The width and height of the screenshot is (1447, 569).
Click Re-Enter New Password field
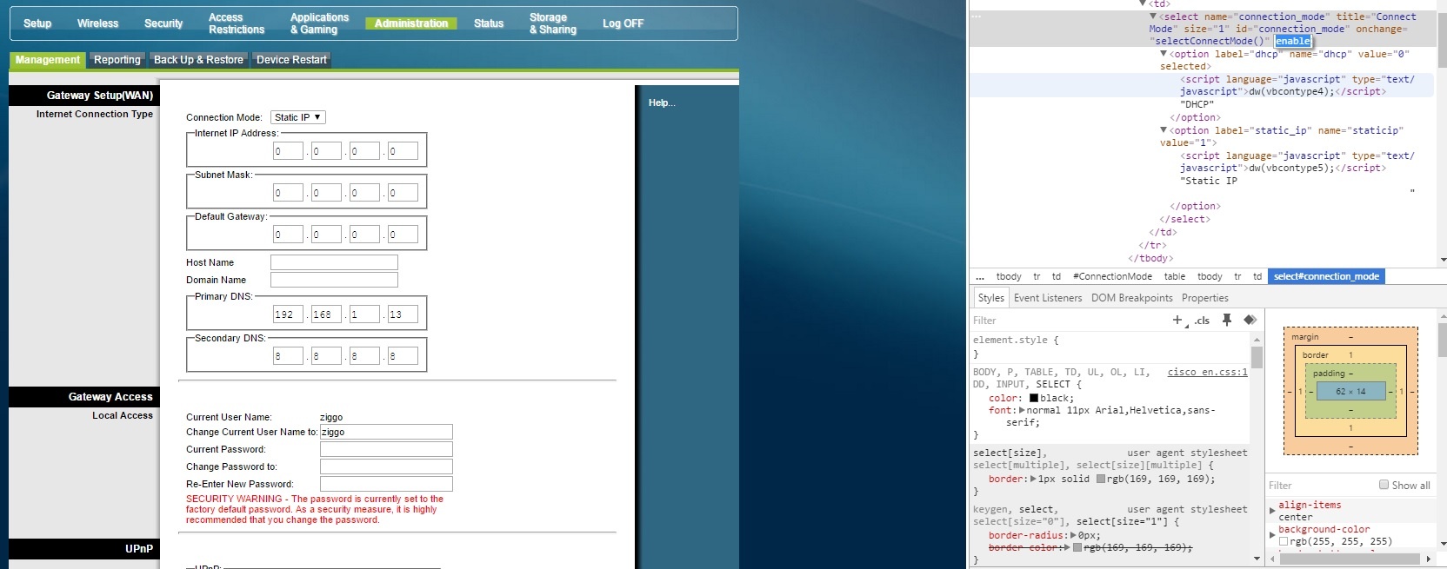tap(386, 484)
